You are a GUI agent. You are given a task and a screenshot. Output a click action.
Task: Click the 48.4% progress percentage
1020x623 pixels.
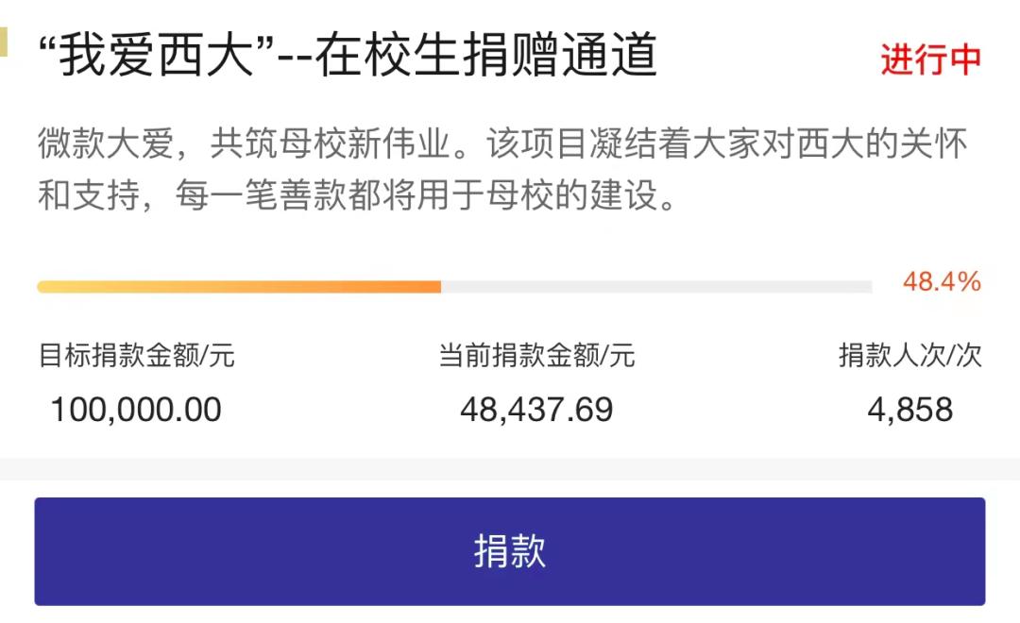942,281
